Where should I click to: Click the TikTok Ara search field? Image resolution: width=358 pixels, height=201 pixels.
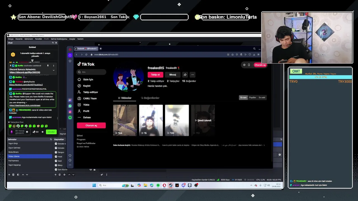[x=92, y=72]
